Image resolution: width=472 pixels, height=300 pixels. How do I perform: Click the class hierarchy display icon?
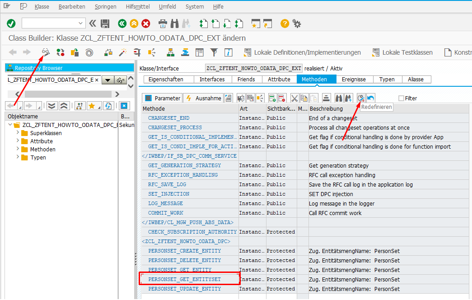[x=171, y=52]
